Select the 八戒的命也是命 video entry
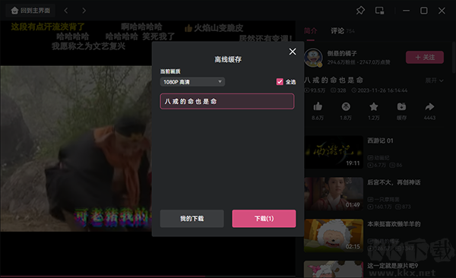 pyautogui.click(x=227, y=101)
